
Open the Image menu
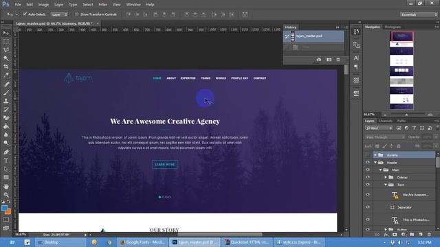[x=43, y=5]
